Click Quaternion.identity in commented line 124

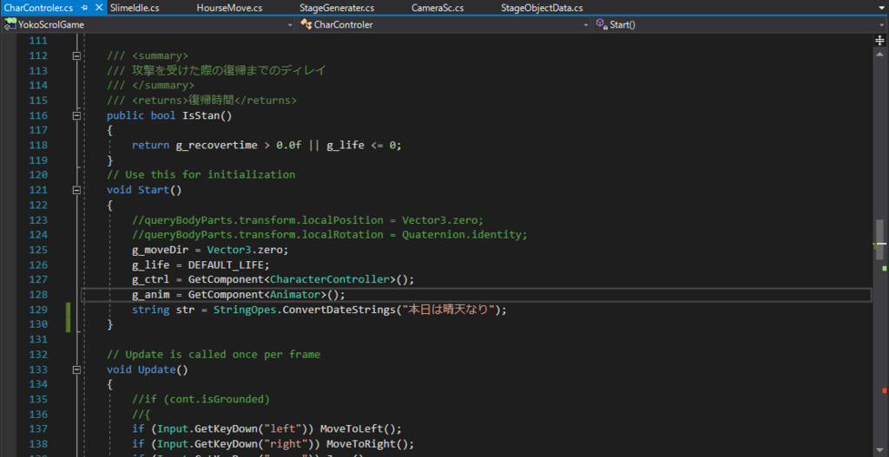(x=462, y=235)
